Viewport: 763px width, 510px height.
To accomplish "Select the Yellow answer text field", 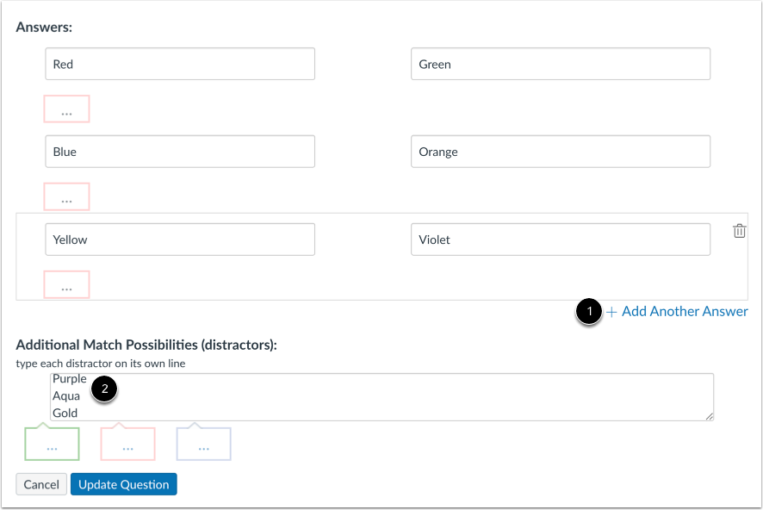I will pyautogui.click(x=179, y=239).
